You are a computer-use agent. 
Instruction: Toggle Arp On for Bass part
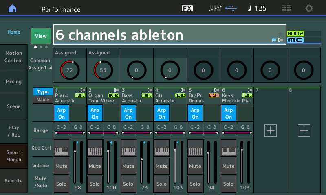pos(128,113)
